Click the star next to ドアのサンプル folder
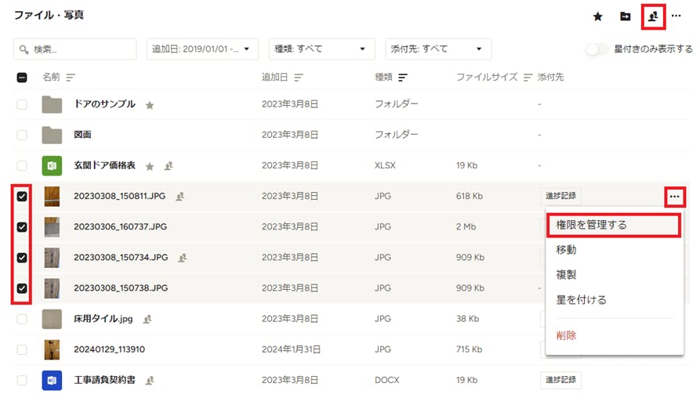The image size is (700, 398). tap(150, 105)
